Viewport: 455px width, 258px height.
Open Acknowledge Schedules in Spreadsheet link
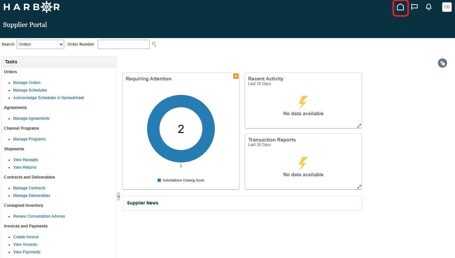[x=49, y=98]
